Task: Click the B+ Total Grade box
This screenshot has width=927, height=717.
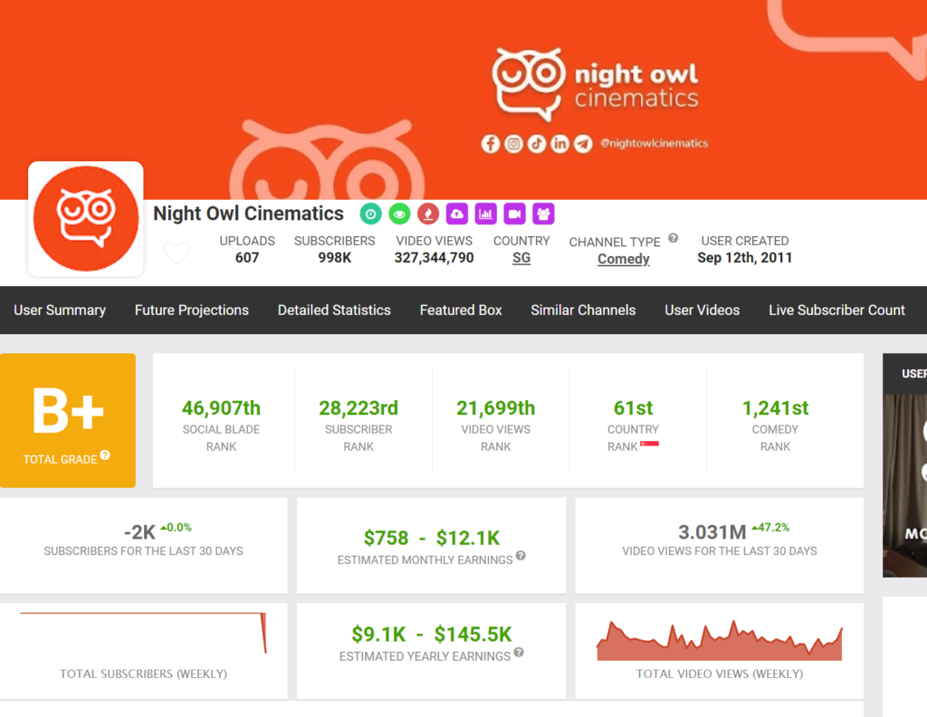Action: (x=68, y=420)
